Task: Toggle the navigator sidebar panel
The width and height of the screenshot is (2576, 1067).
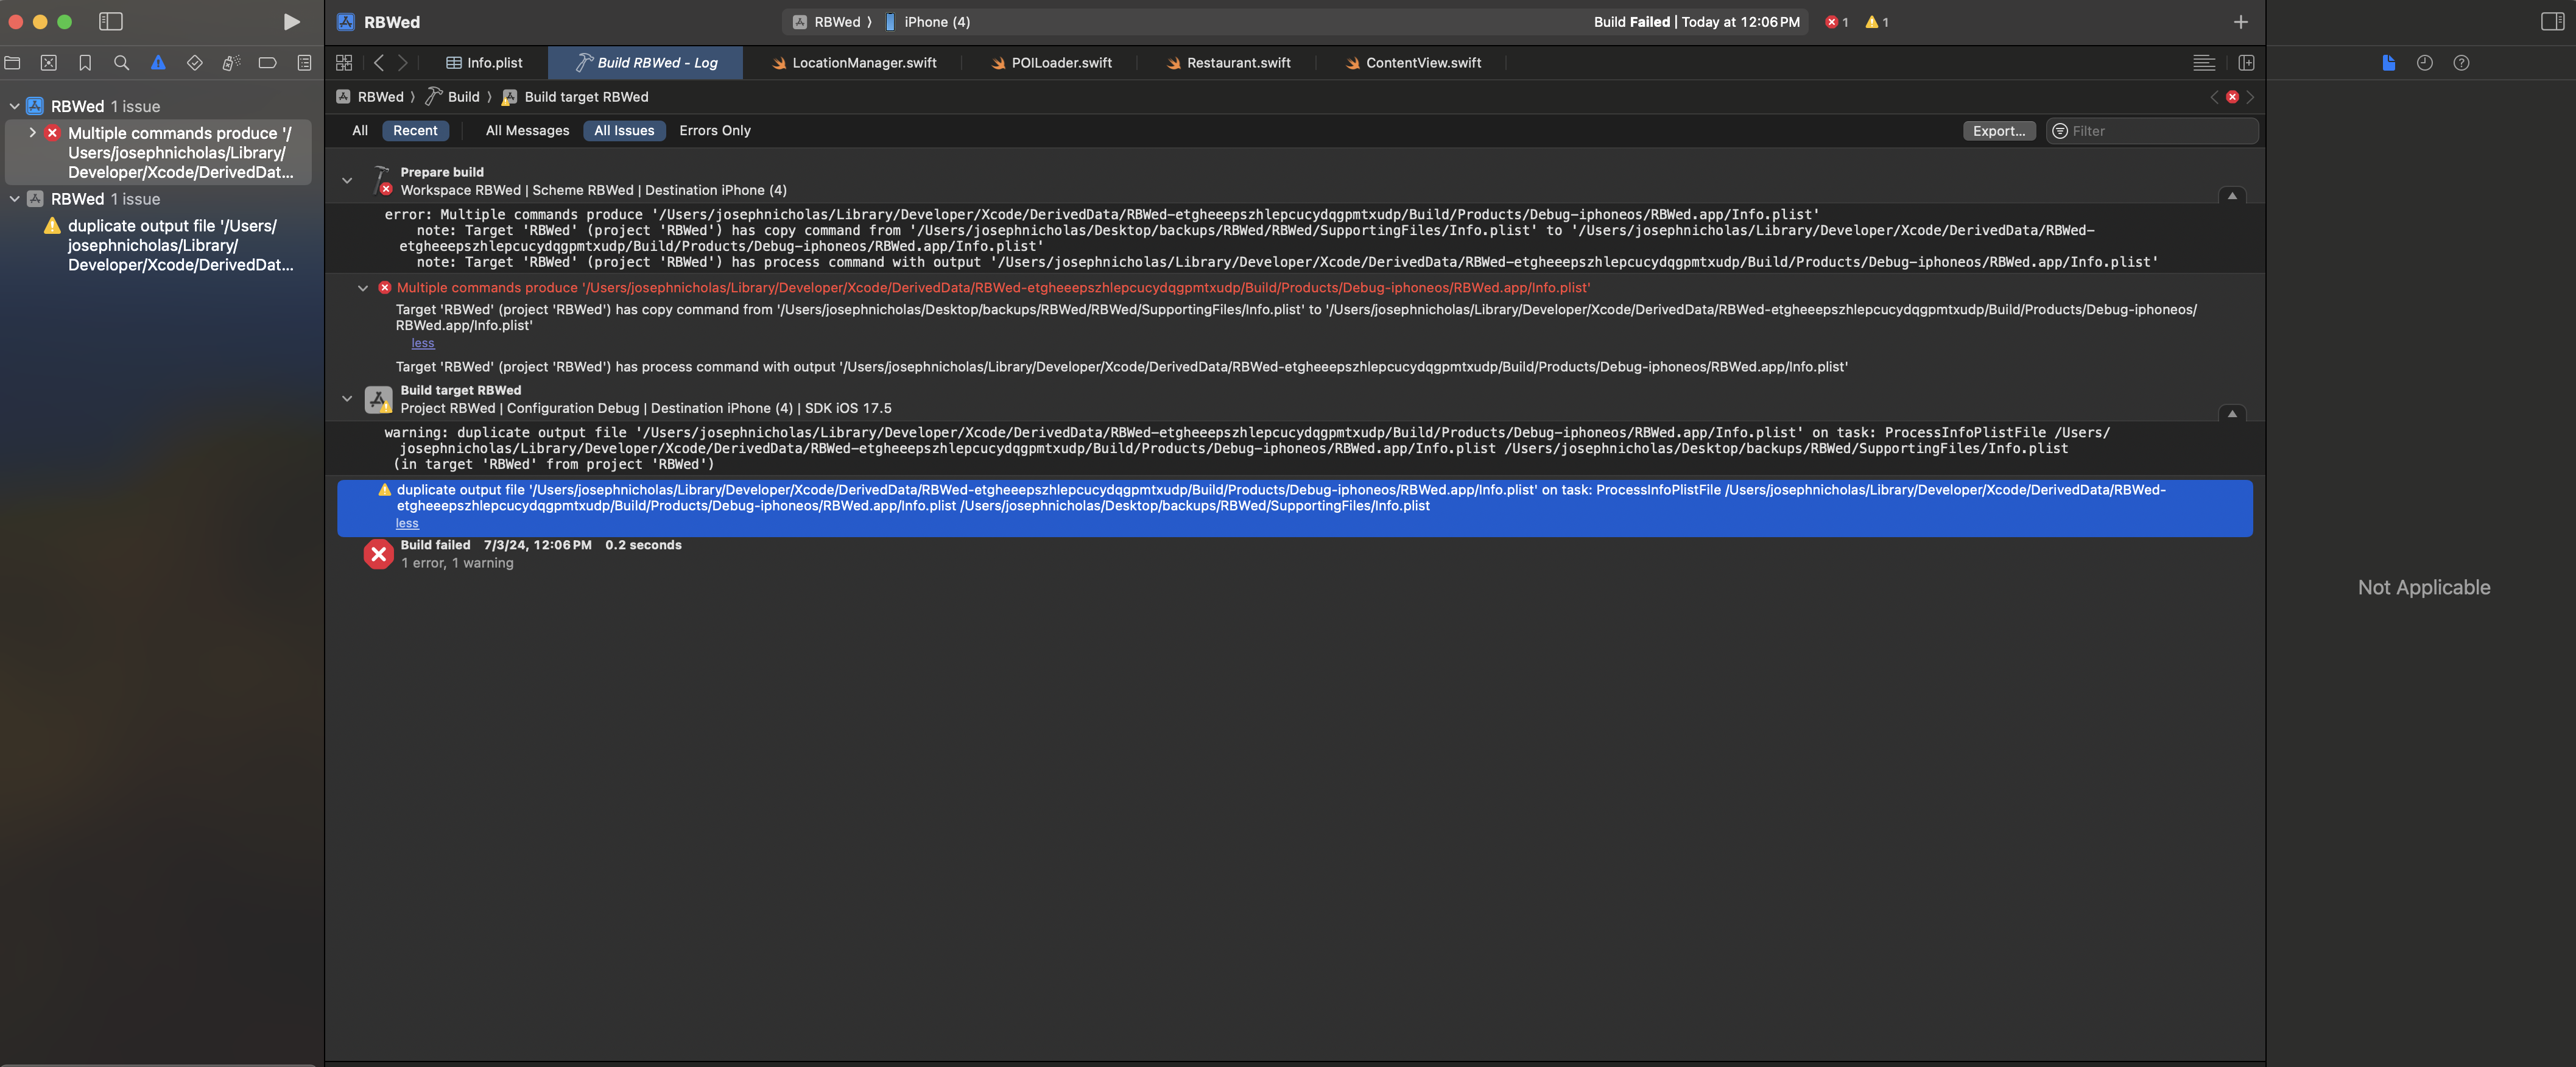Action: (x=111, y=22)
